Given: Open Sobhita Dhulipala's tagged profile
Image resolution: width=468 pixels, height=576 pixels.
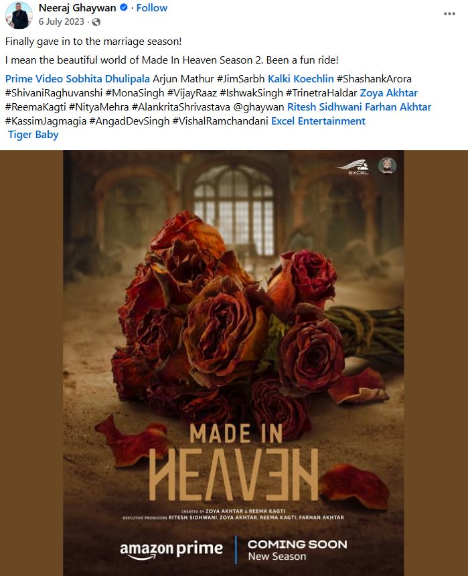Looking at the screenshot, I should tap(108, 78).
